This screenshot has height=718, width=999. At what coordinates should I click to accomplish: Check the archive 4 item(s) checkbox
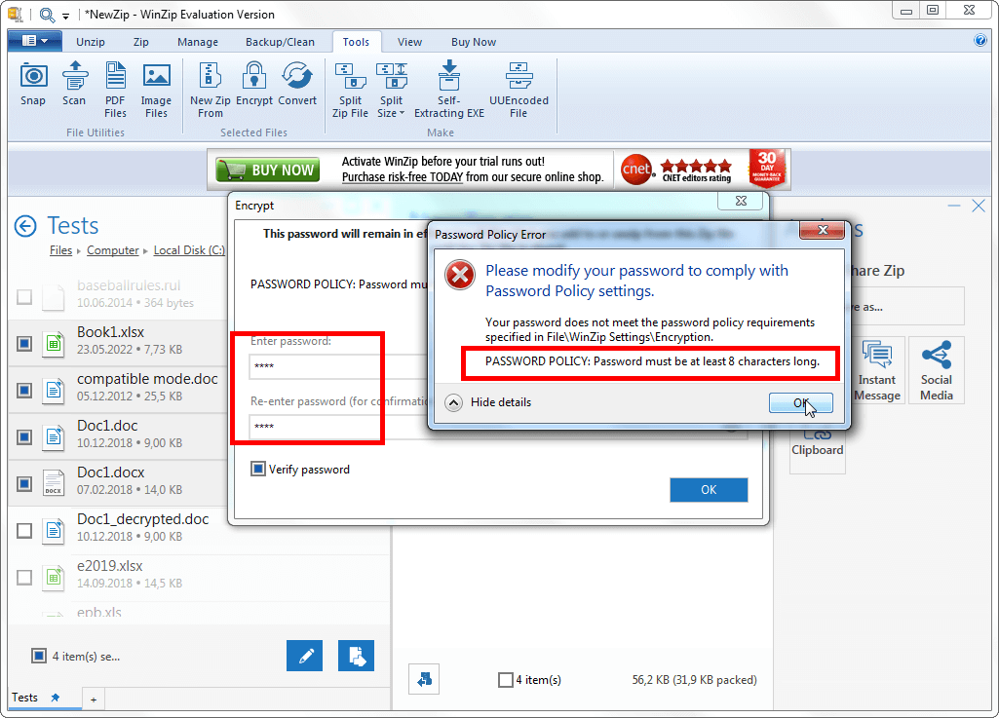point(505,680)
